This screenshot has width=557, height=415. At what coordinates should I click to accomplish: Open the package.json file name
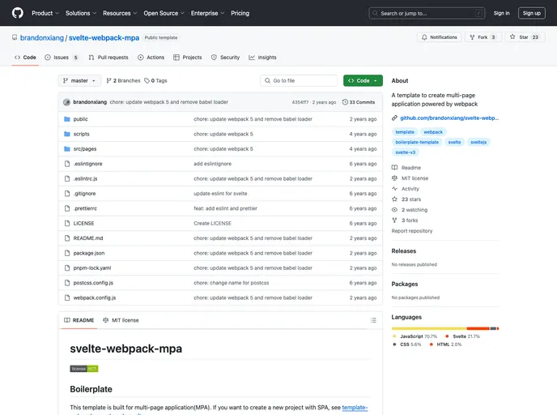pyautogui.click(x=89, y=253)
